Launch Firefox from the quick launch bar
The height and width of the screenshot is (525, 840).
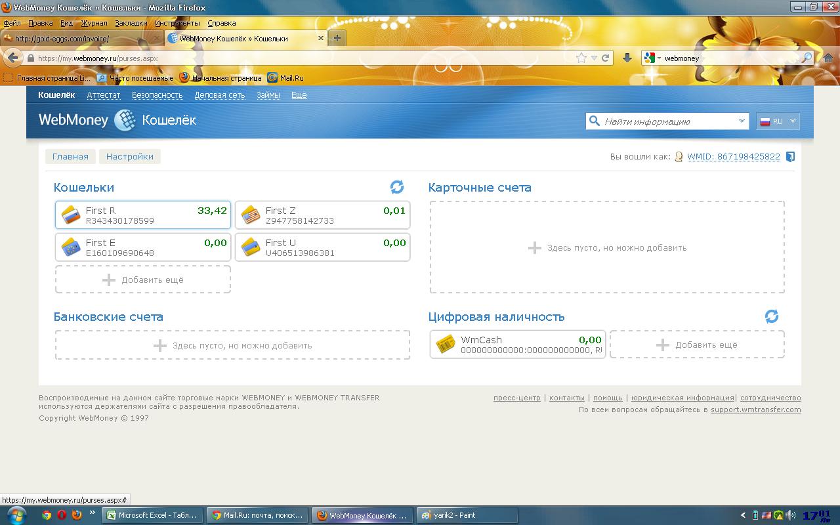coord(77,515)
